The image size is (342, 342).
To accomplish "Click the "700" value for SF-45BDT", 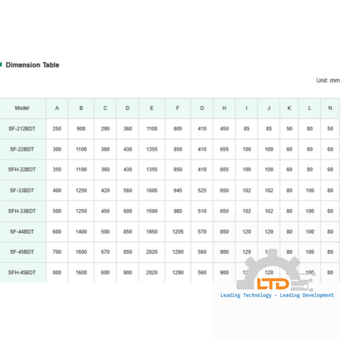I will coord(57,252).
